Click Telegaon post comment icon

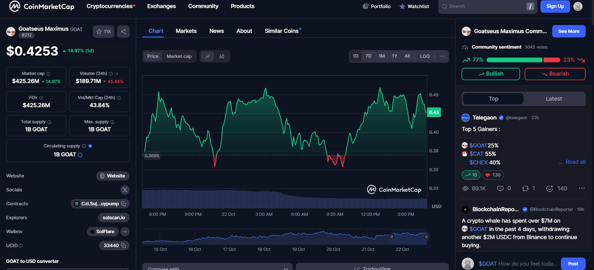pos(500,188)
